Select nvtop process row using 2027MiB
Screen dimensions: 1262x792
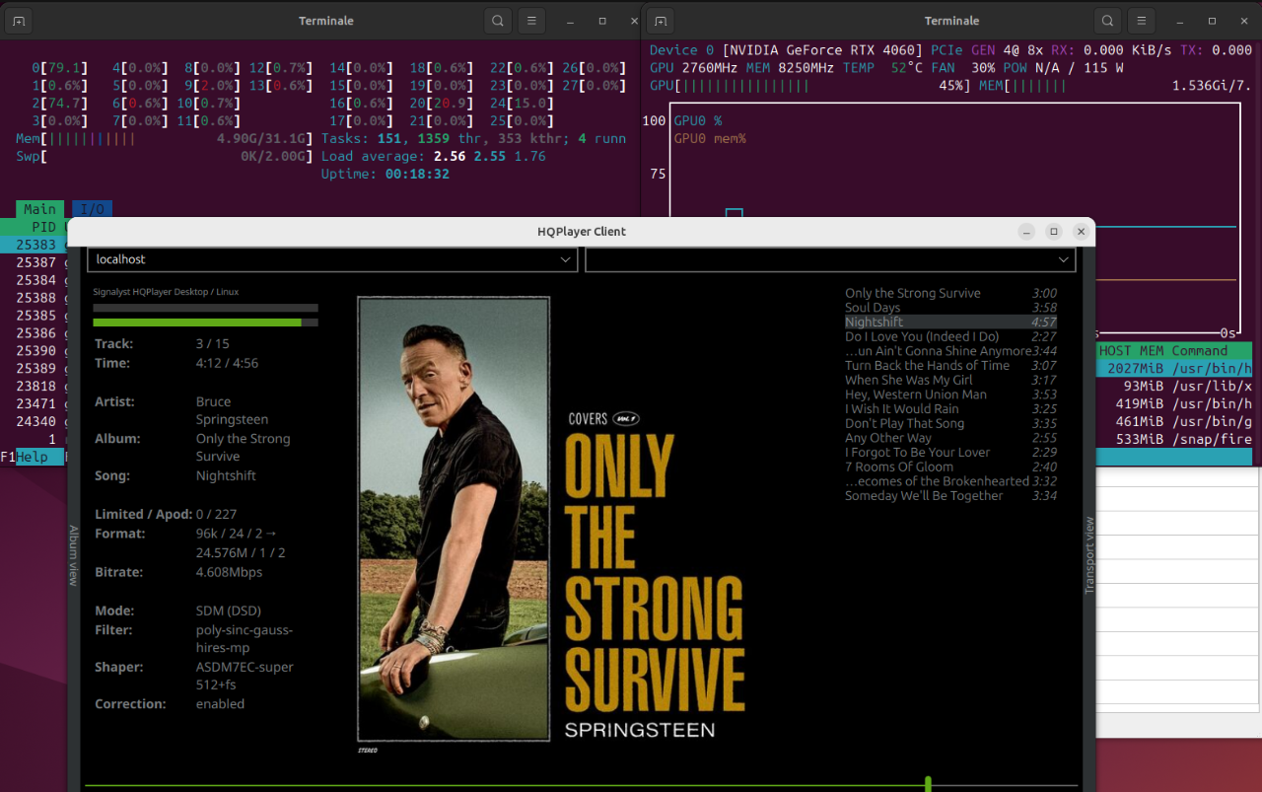(1174, 368)
